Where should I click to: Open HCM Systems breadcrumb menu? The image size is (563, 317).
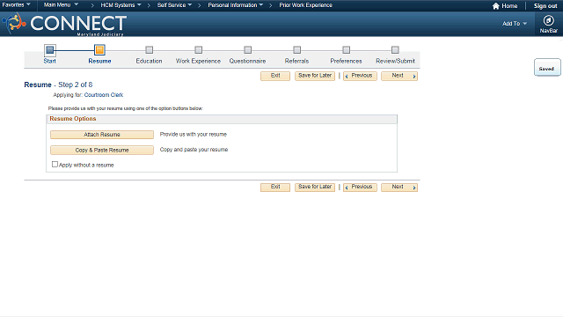(x=121, y=5)
